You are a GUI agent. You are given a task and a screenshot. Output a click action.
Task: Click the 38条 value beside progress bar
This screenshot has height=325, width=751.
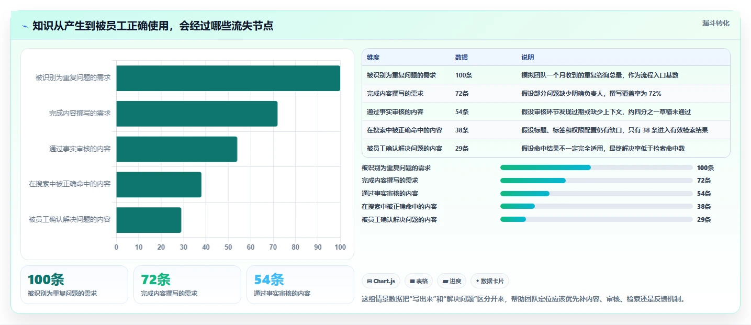tap(704, 207)
